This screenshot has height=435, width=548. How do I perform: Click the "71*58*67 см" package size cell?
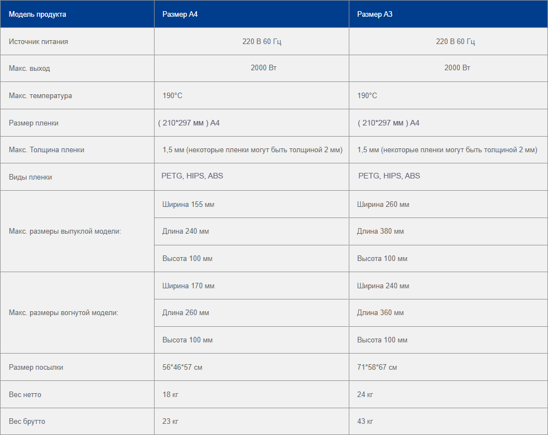377,368
